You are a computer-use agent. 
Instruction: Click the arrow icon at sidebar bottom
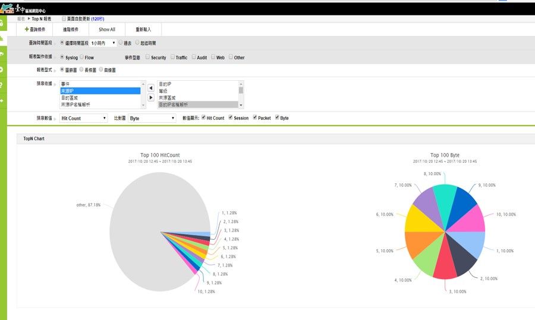tap(2, 100)
